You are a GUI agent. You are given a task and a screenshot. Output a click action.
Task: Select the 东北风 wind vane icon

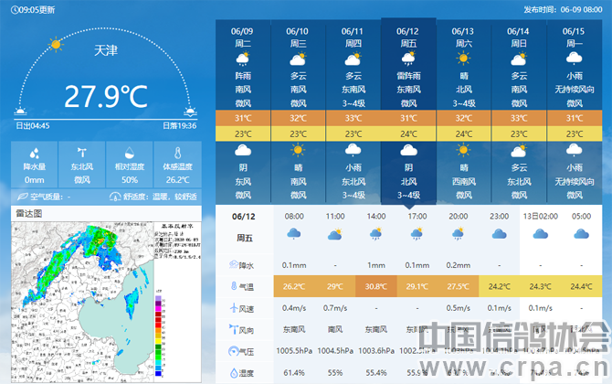pyautogui.click(x=82, y=153)
